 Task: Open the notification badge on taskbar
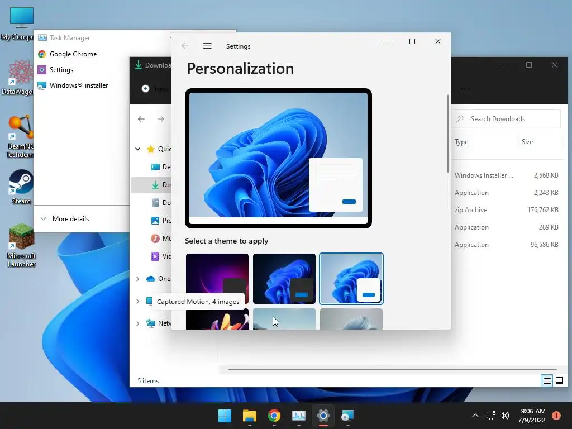[x=556, y=416]
